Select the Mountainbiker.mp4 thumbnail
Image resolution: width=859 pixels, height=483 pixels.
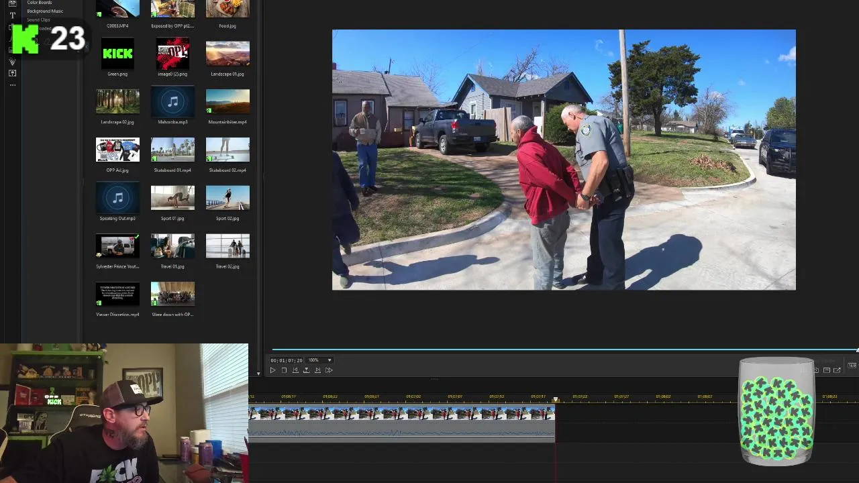[228, 102]
